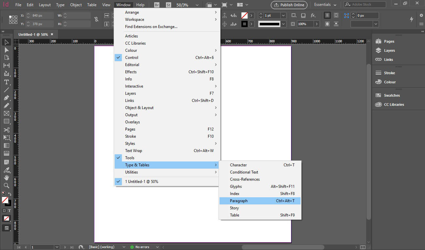
Task: Click the control bar stroke colour swatch
Action: click(x=244, y=24)
